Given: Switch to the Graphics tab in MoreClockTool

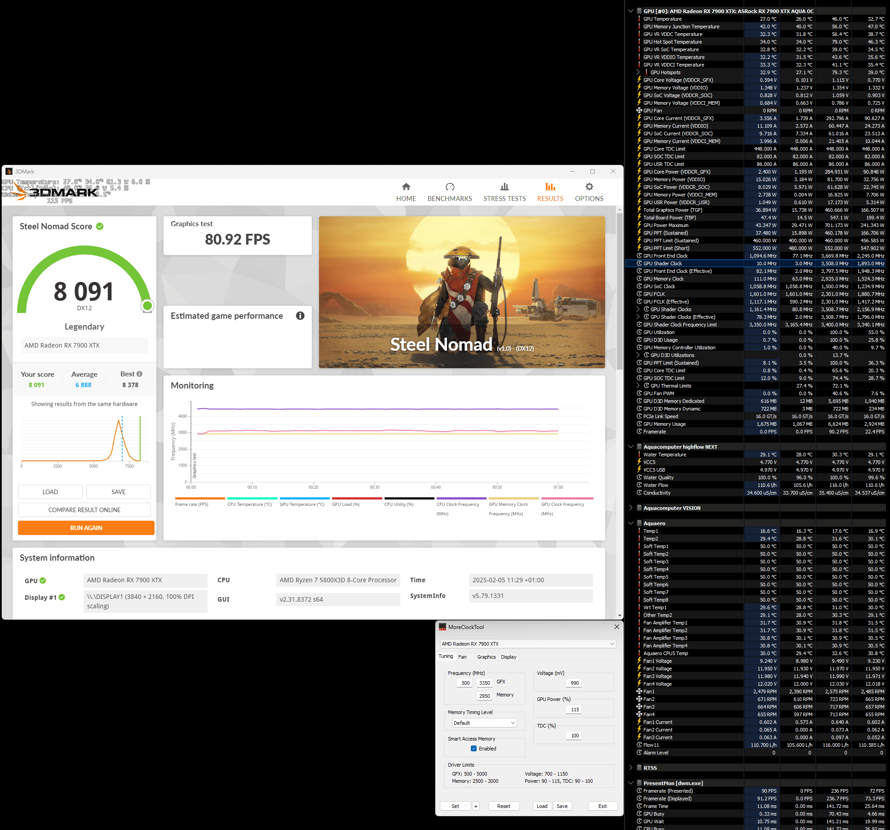Looking at the screenshot, I should tap(486, 657).
